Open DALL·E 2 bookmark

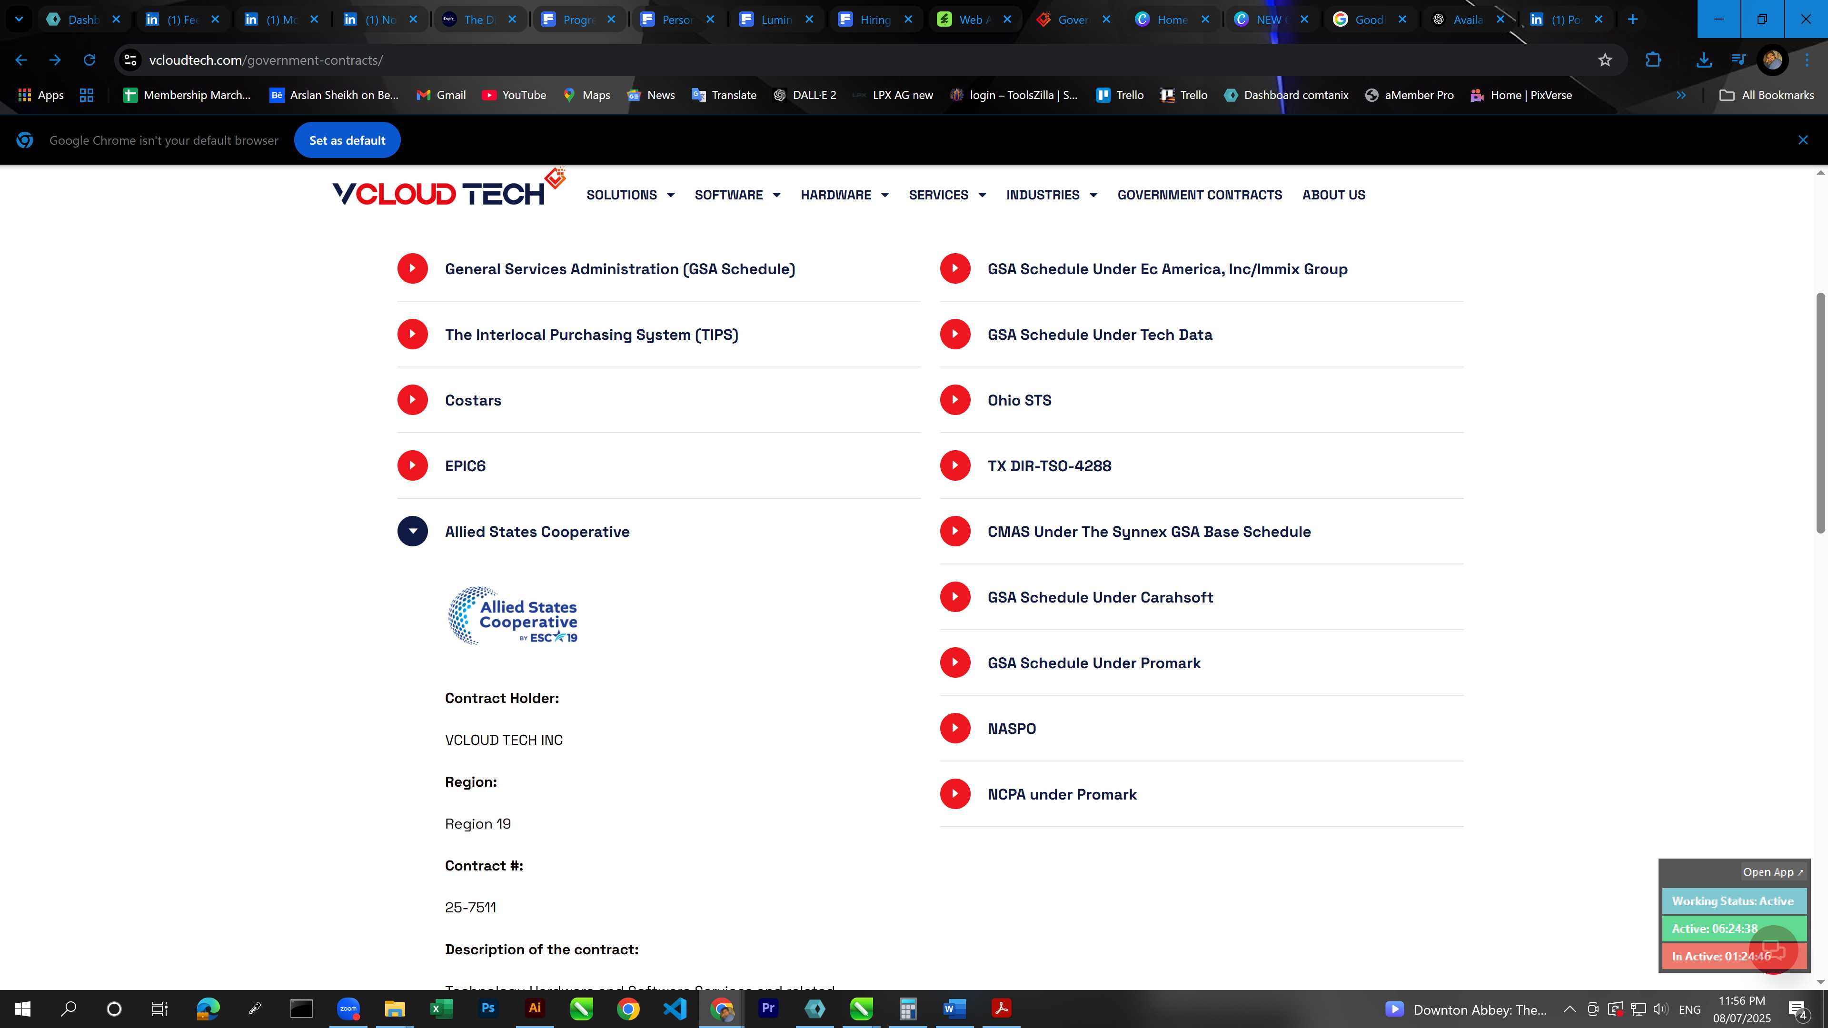805,95
